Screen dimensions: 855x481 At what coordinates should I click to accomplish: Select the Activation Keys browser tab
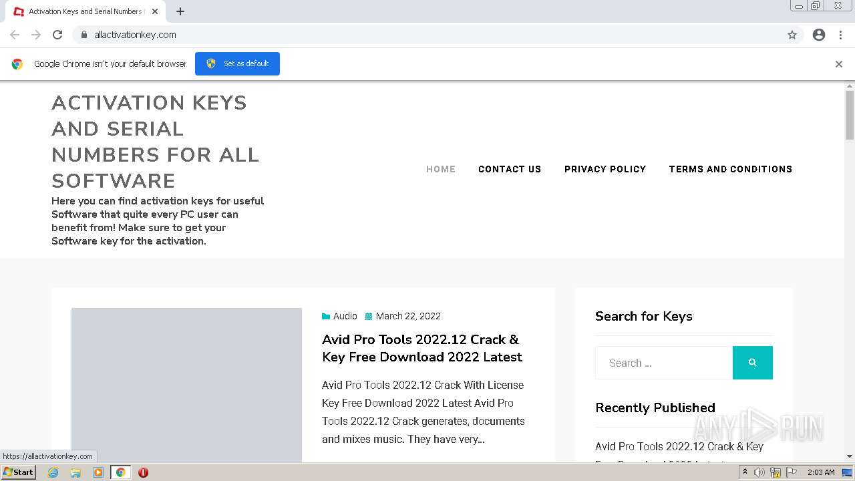click(85, 11)
